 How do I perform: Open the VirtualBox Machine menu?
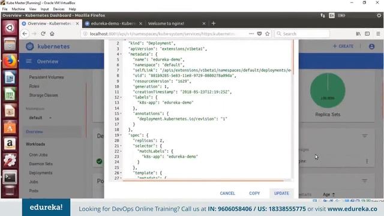point(18,9)
